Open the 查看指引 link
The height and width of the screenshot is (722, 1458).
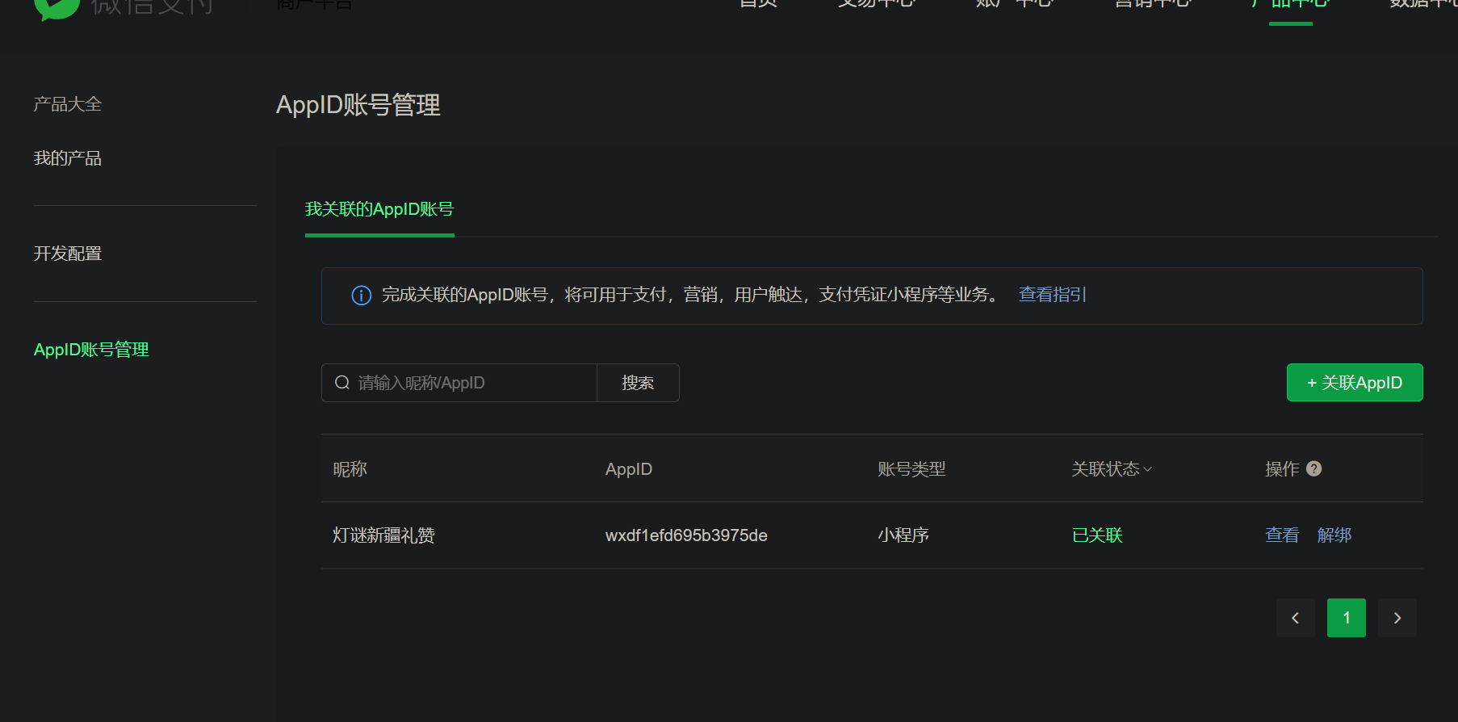click(x=1053, y=295)
